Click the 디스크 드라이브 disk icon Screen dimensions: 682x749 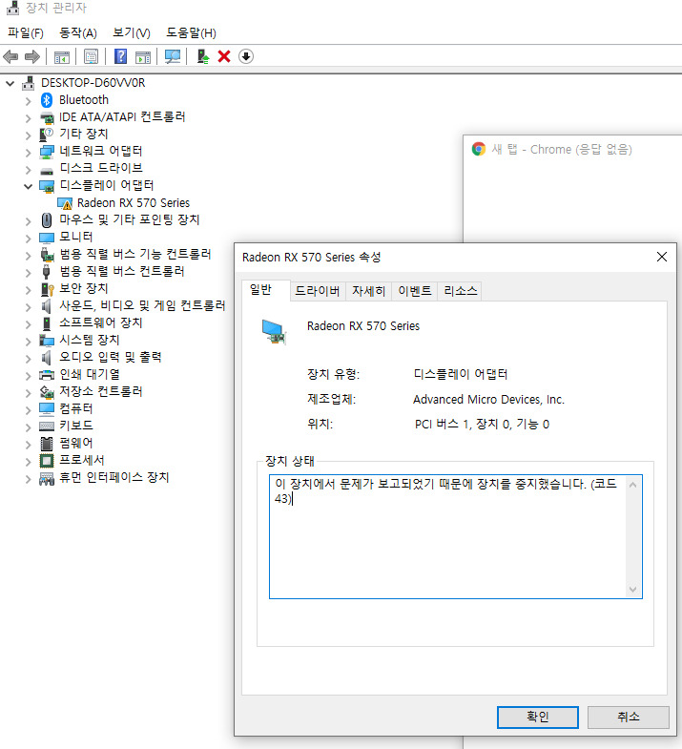(x=47, y=170)
